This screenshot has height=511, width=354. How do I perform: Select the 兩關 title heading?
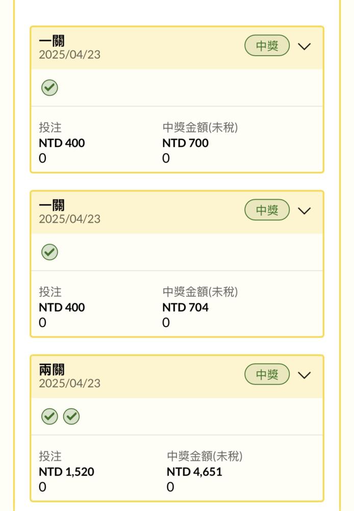point(52,369)
